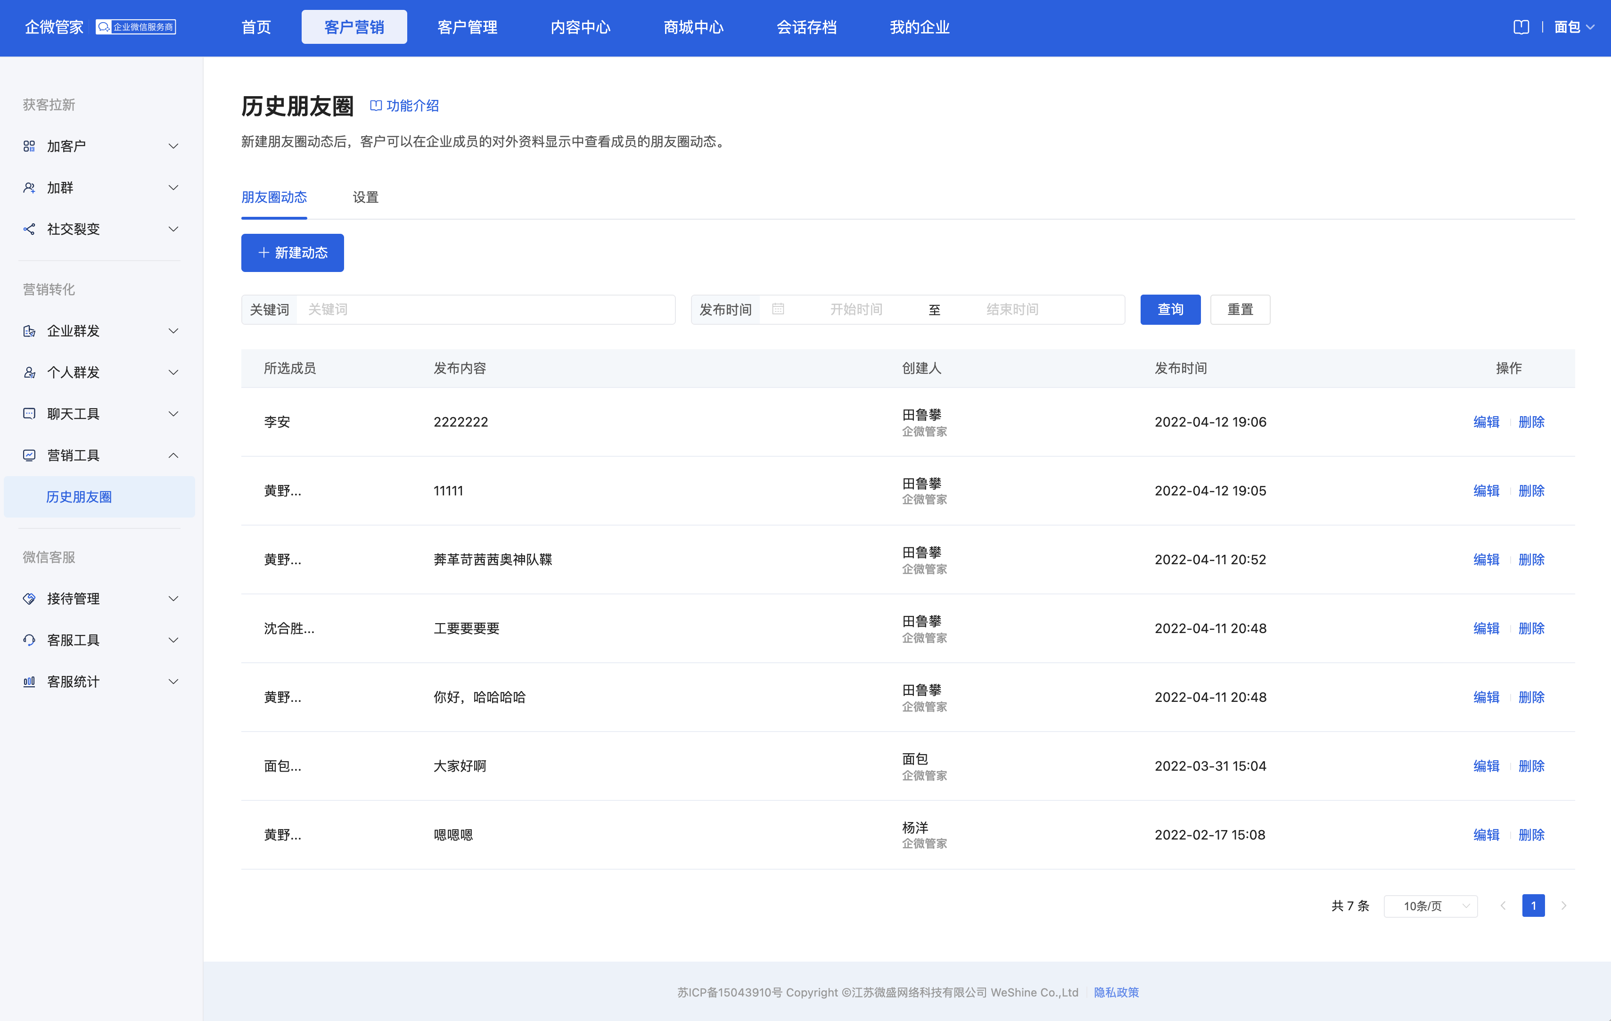Click member name 沈合胜... in table
The width and height of the screenshot is (1611, 1021).
click(x=289, y=628)
